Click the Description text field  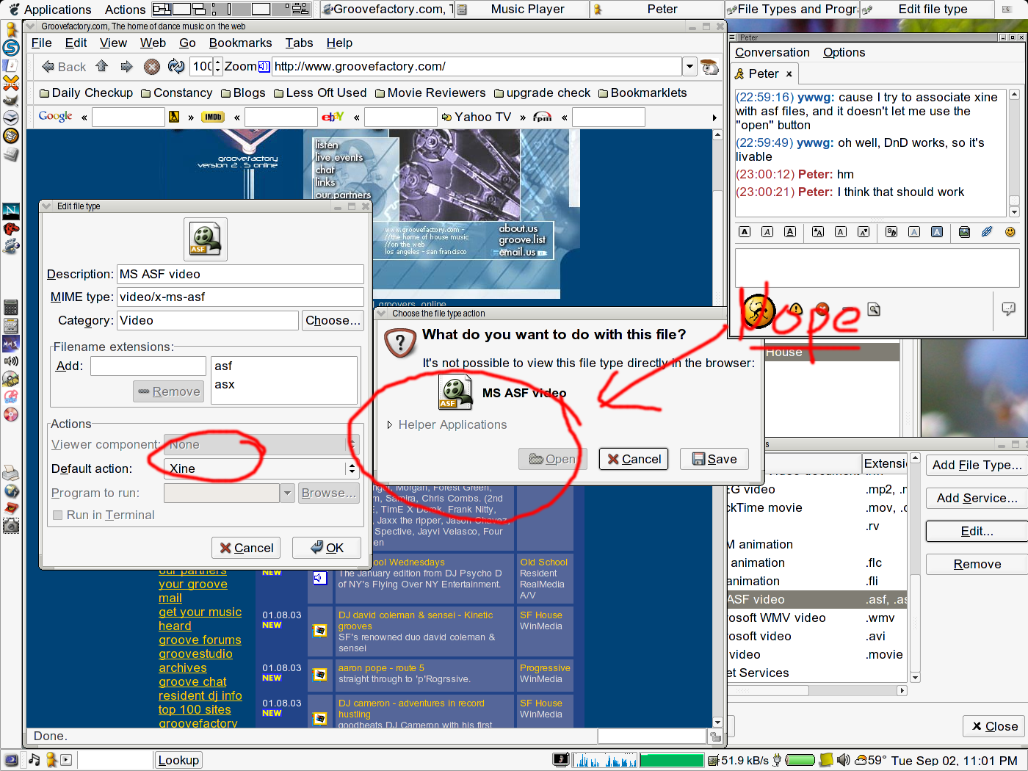pyautogui.click(x=240, y=275)
